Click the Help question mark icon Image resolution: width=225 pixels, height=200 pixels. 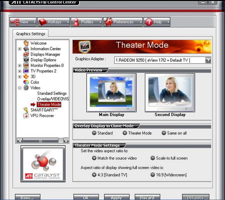(x=149, y=22)
